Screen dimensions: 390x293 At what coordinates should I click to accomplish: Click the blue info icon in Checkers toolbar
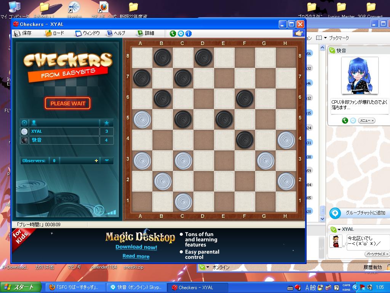click(189, 34)
